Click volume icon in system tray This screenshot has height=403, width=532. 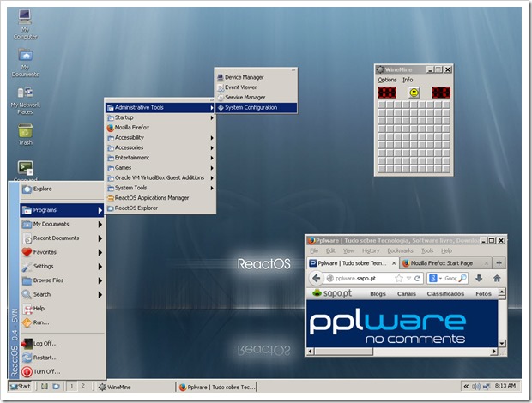475,386
